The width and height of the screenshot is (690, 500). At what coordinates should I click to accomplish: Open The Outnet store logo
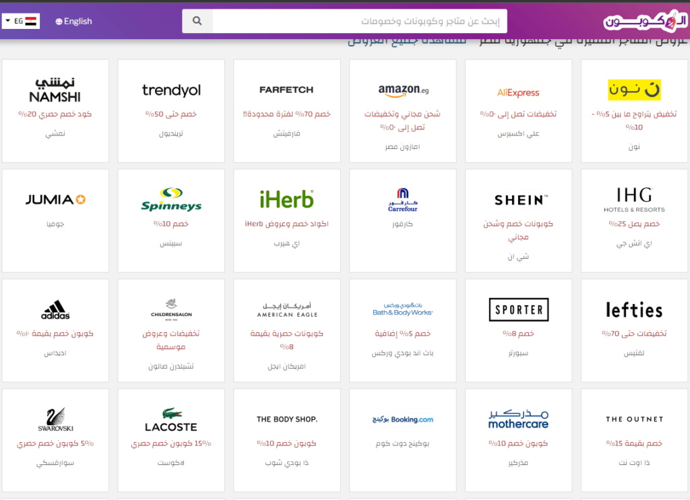click(x=634, y=419)
